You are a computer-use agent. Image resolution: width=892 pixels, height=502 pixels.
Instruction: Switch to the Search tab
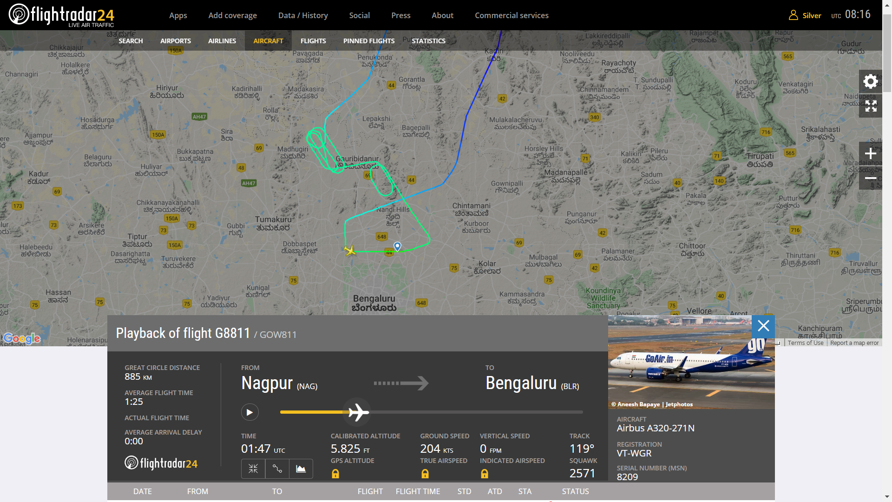131,41
